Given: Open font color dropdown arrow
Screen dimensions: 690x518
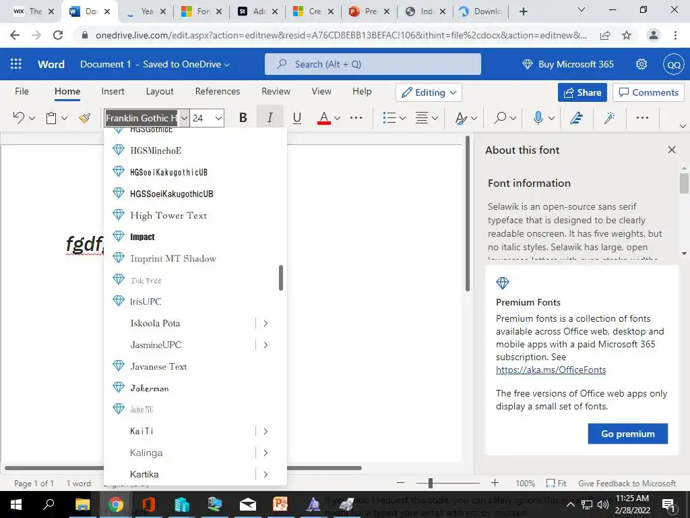Looking at the screenshot, I should pos(338,118).
